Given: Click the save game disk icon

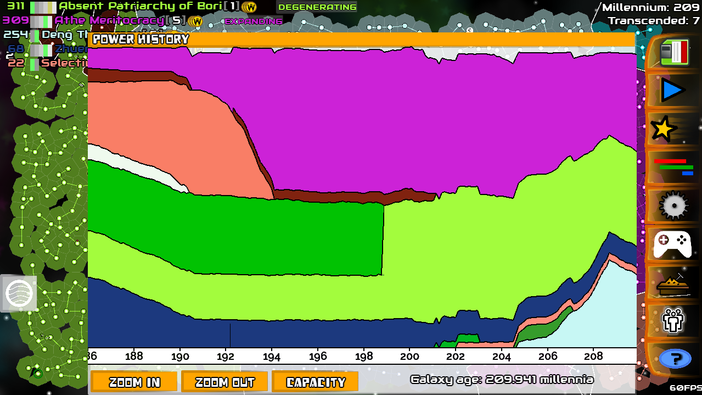Looking at the screenshot, I should pyautogui.click(x=673, y=53).
